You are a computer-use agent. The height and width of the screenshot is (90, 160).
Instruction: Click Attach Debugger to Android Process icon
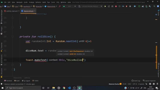point(126,6)
